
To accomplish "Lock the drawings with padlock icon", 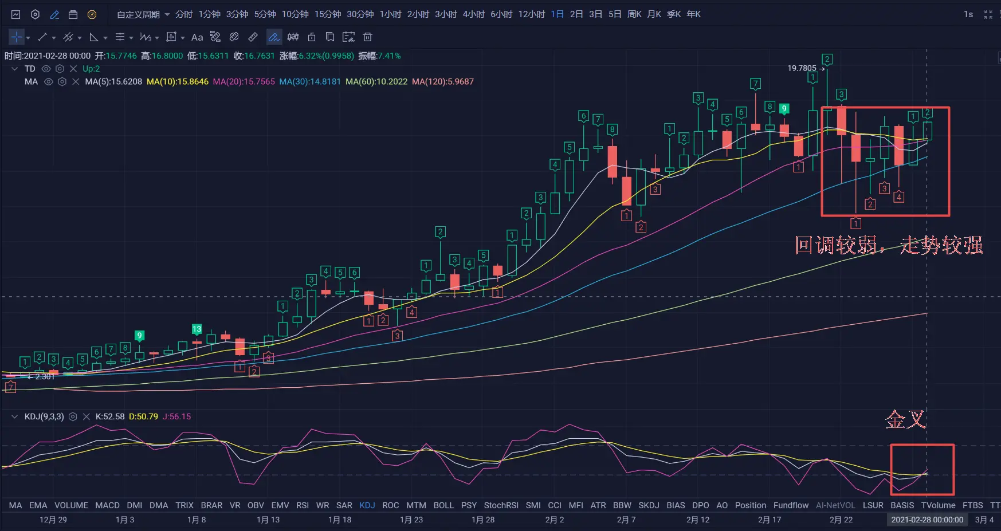I will coord(312,37).
